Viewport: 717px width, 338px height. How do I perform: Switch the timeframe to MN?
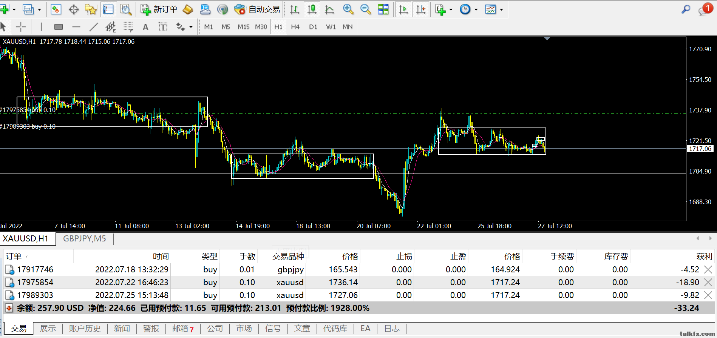click(348, 27)
